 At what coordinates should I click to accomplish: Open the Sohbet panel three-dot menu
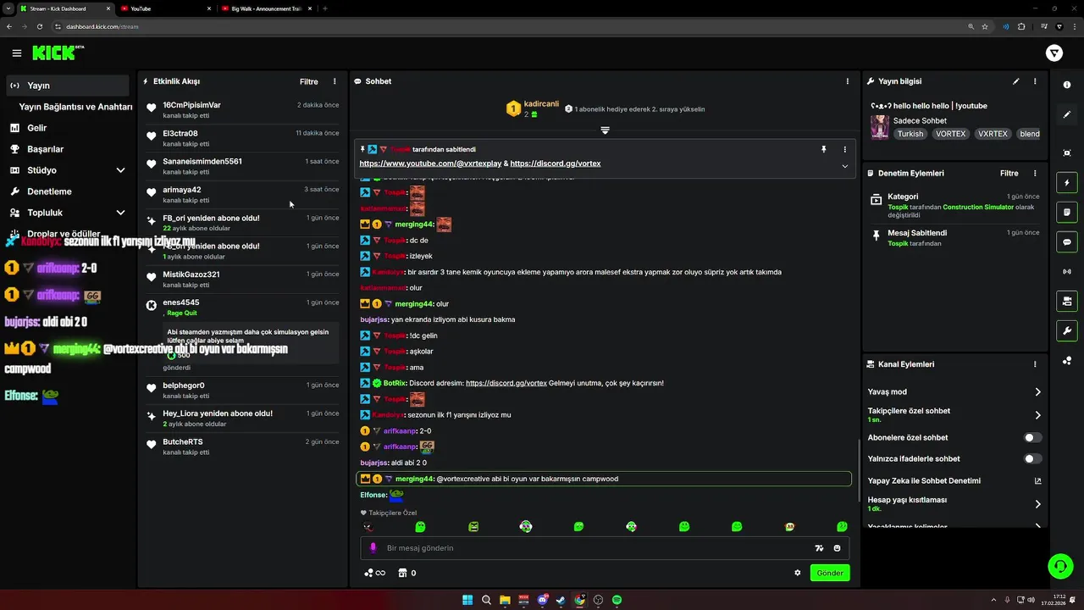pos(848,81)
